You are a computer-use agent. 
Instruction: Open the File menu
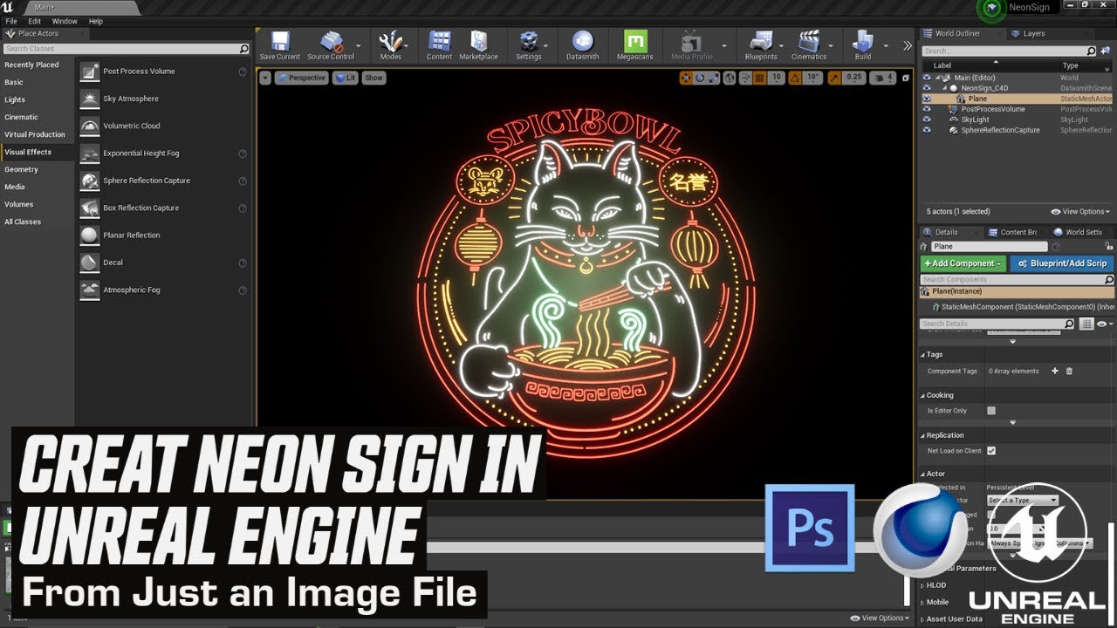click(11, 21)
